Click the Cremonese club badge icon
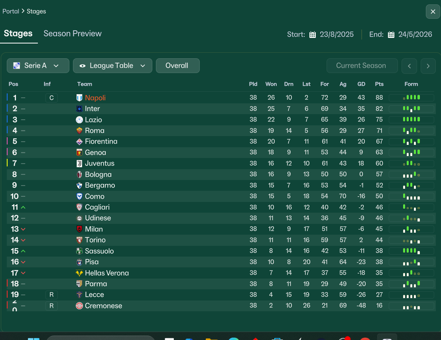Screen dimensions: 441x340 click(x=79, y=306)
